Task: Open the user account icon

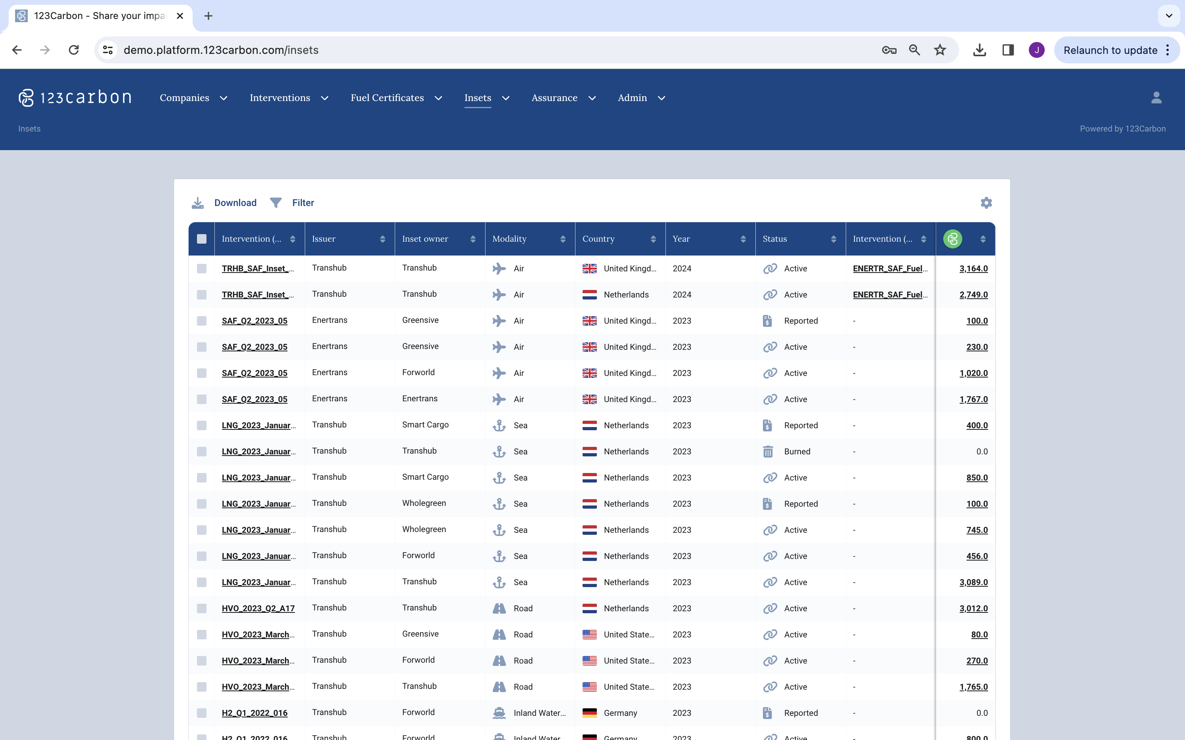Action: (x=1156, y=98)
